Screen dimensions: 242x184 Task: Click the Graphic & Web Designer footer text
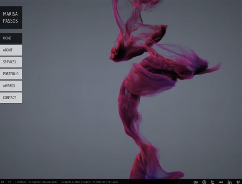[x=76, y=182]
